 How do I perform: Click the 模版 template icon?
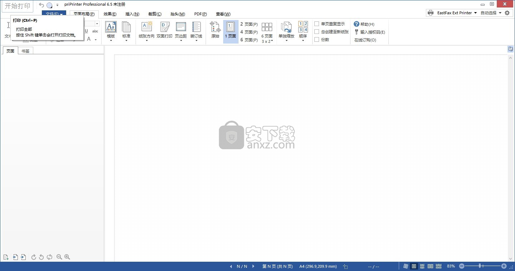coord(111,27)
